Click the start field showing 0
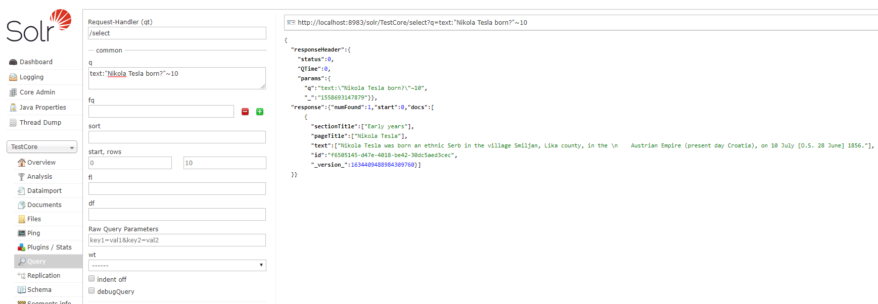Viewport: 878px width, 304px height. 130,163
